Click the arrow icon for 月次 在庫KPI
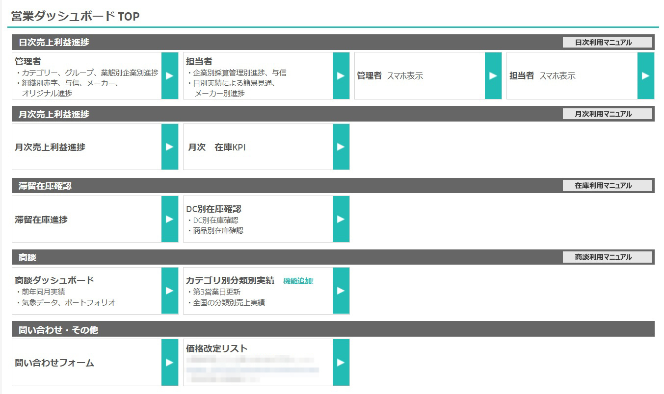This screenshot has height=394, width=664. pos(341,147)
